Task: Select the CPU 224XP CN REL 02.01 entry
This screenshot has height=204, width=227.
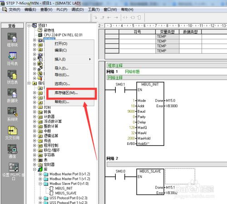Action: point(63,35)
